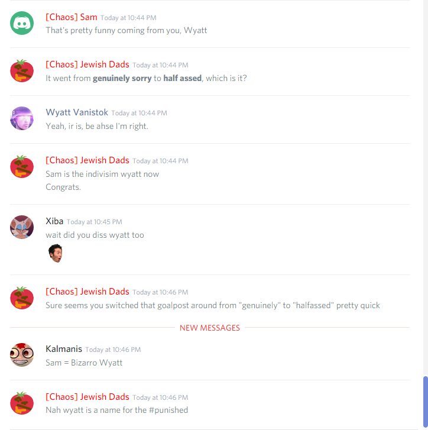Viewport: 428px width, 430px height.
Task: Click tomato avatar beside 'goalpost' message
Action: tap(22, 298)
